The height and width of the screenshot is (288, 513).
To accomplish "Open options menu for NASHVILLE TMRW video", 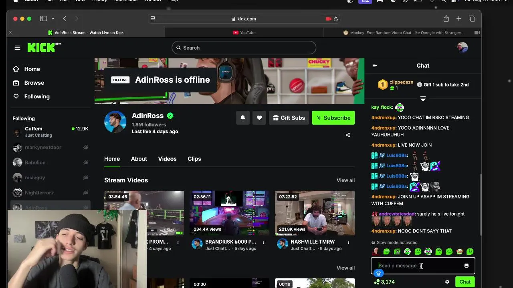I will (349, 242).
